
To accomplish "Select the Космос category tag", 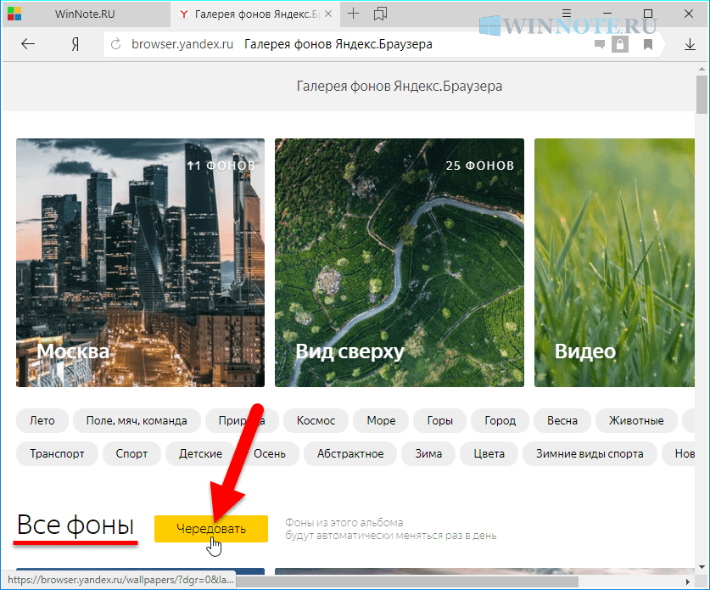I will click(316, 420).
